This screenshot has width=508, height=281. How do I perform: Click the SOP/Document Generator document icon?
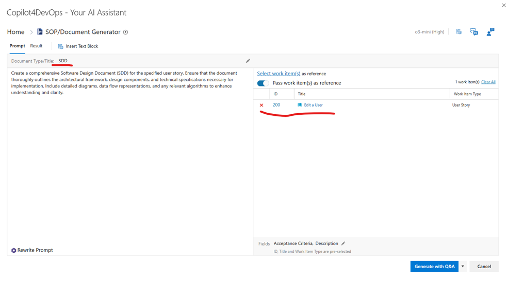tap(40, 32)
